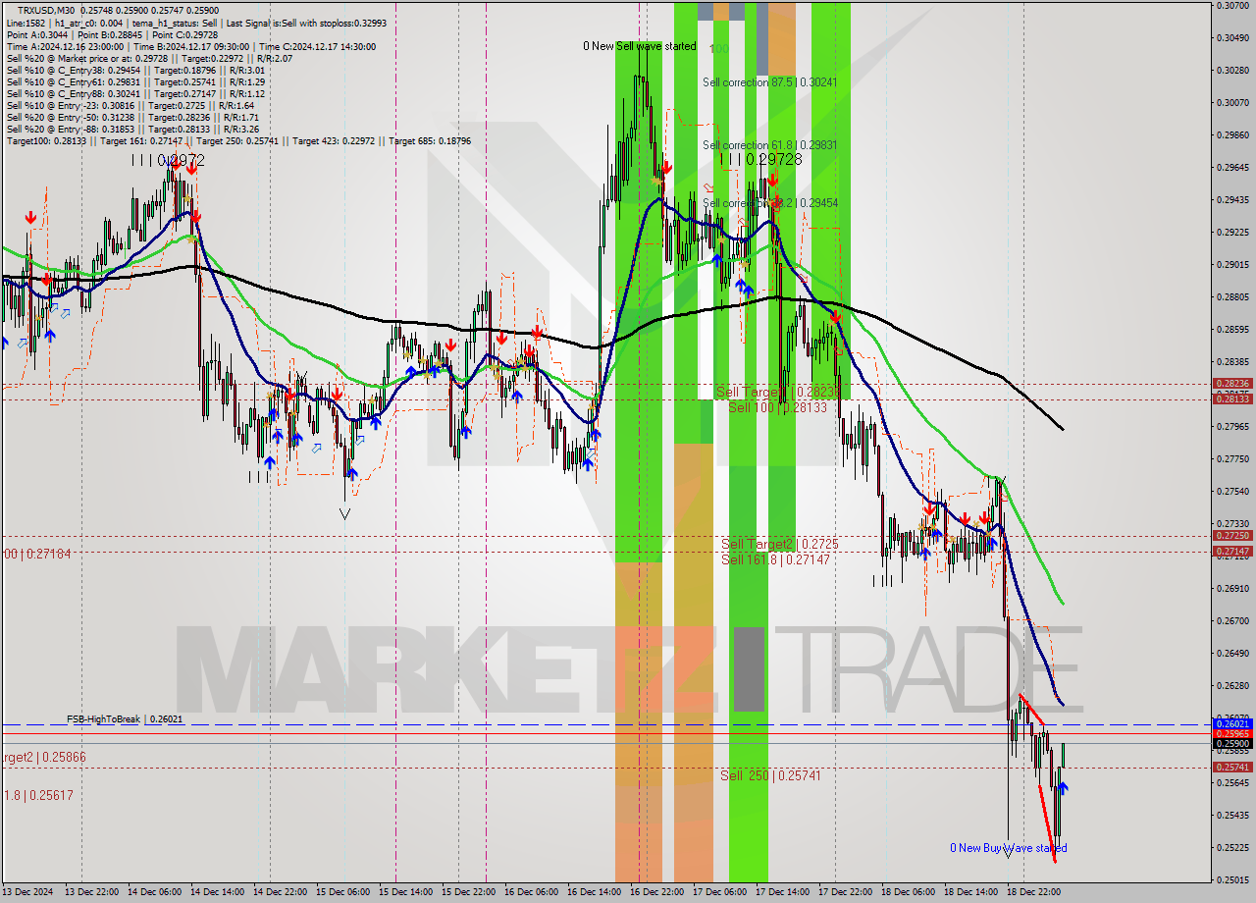Click the '| | | 0.29728' swing high label
Screen dimensions: 1256x903
tap(761, 159)
